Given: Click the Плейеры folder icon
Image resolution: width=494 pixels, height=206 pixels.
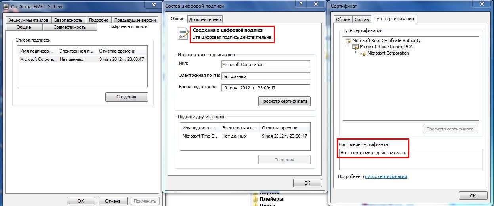Looking at the screenshot, I should [254, 199].
